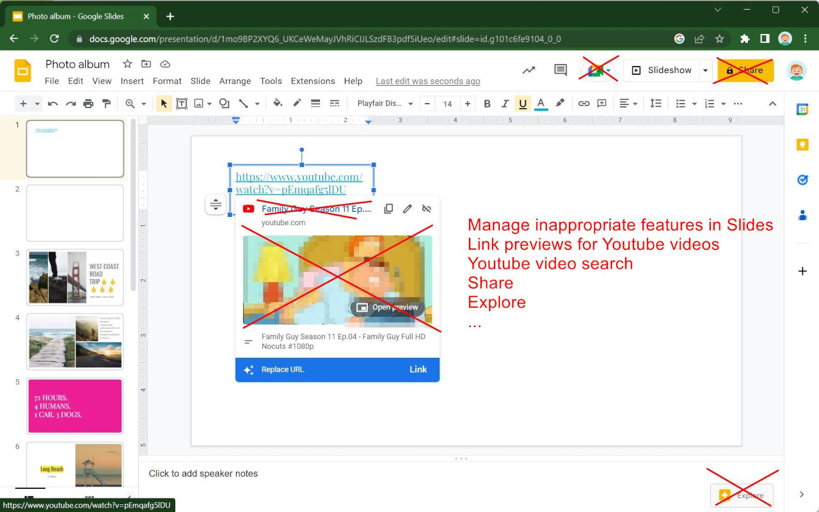
Task: Toggle italic formatting
Action: (505, 104)
